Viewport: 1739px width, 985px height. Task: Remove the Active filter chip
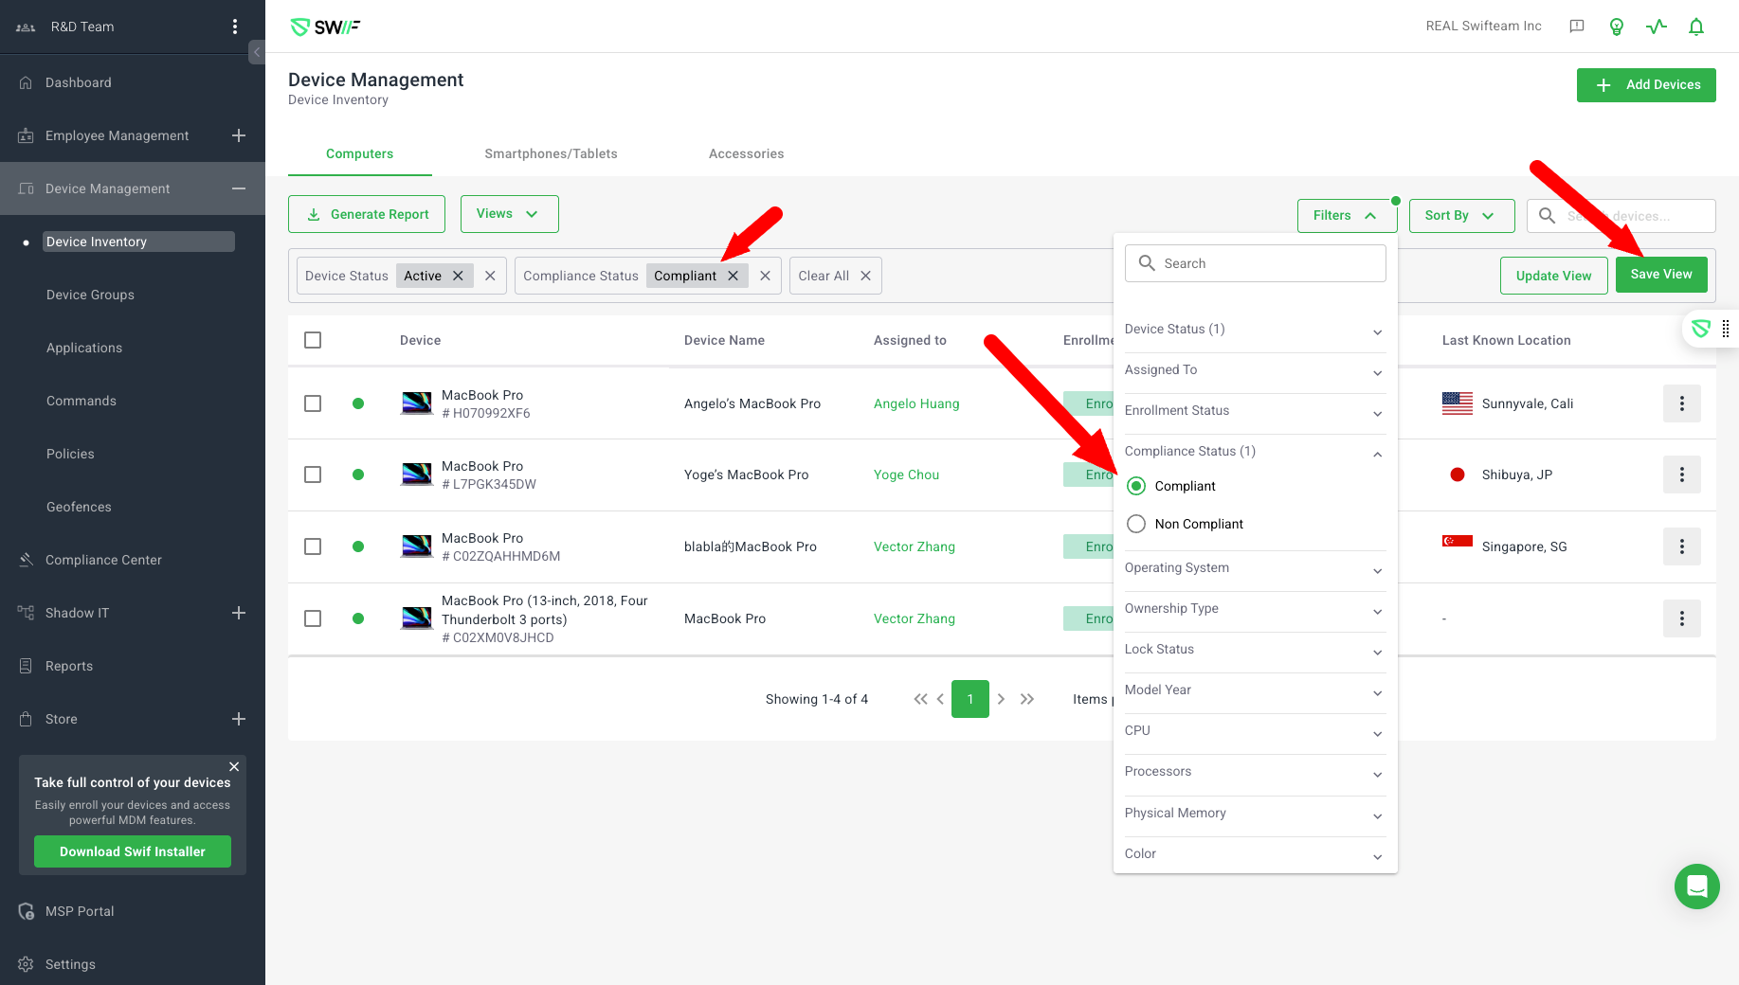pyautogui.click(x=458, y=276)
